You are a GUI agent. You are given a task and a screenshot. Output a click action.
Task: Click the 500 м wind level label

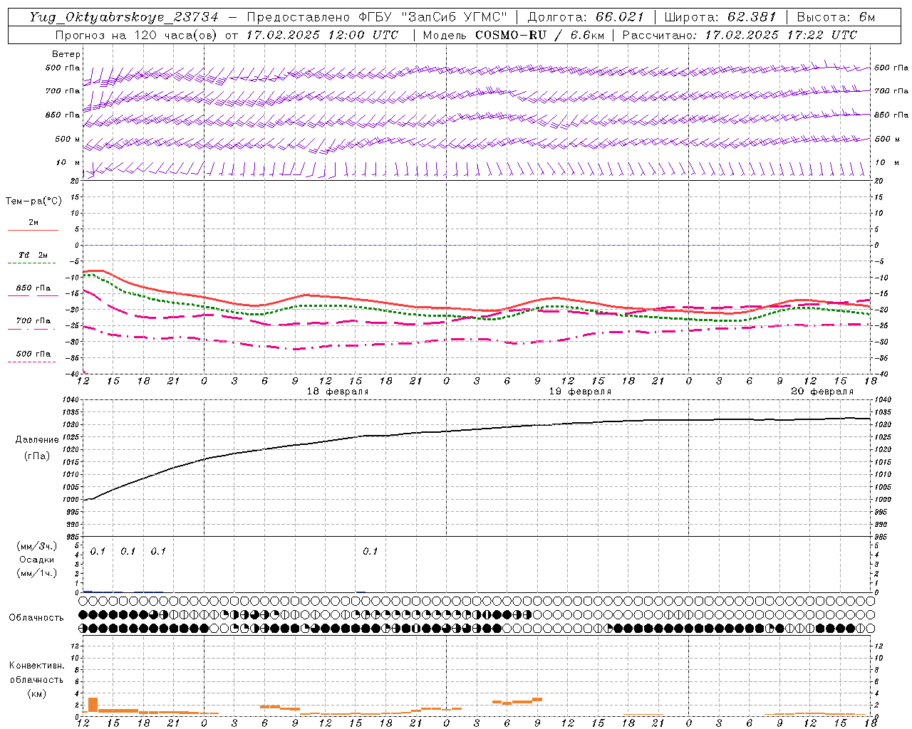point(68,139)
